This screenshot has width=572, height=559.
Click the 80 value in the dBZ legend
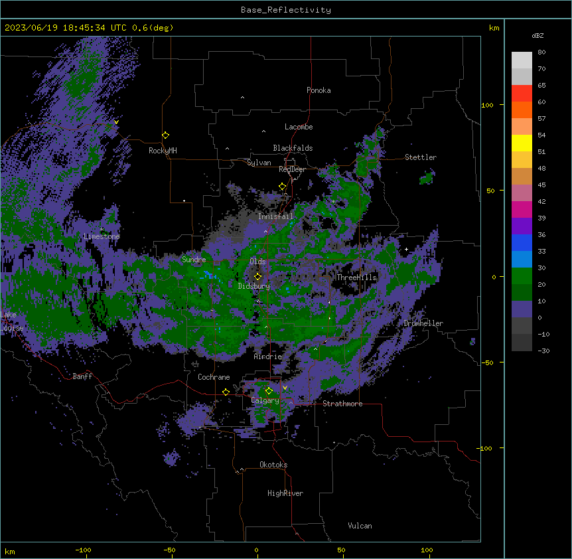click(541, 52)
